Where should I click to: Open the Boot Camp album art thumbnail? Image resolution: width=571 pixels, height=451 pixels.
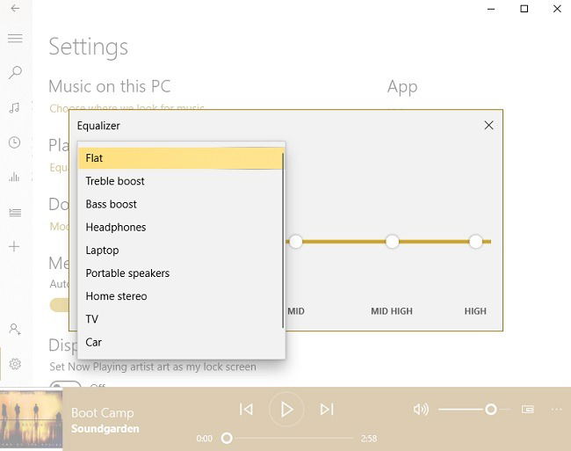32,419
